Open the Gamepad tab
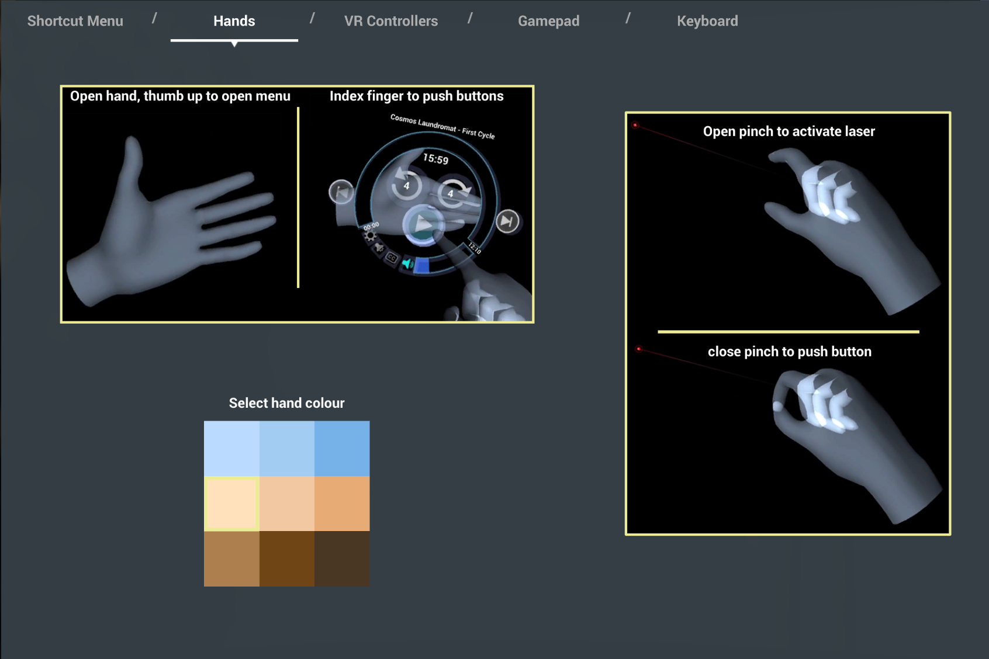This screenshot has height=659, width=989. [548, 21]
